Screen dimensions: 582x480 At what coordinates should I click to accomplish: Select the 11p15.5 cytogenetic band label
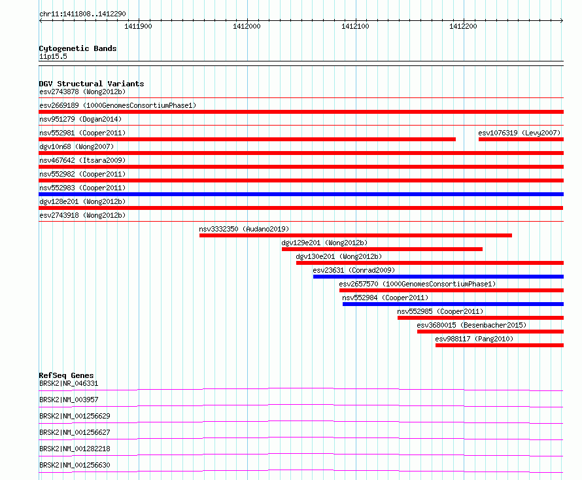click(x=53, y=56)
